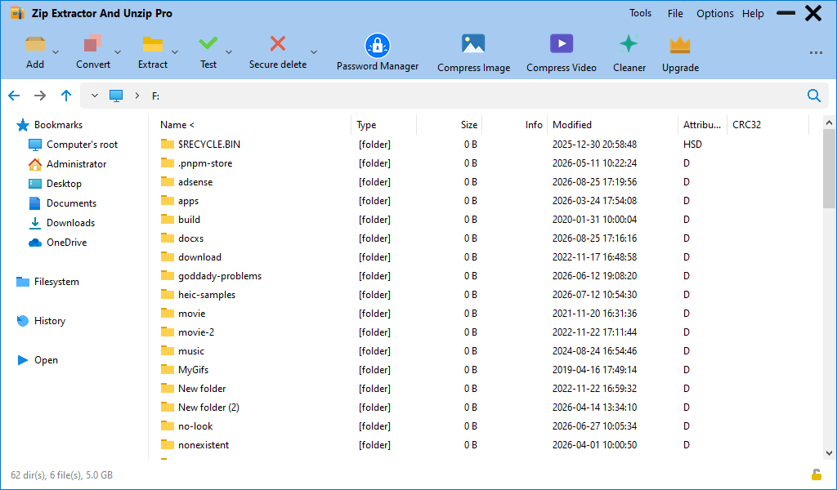Click the Convert toolbar icon
837x490 pixels.
point(93,44)
